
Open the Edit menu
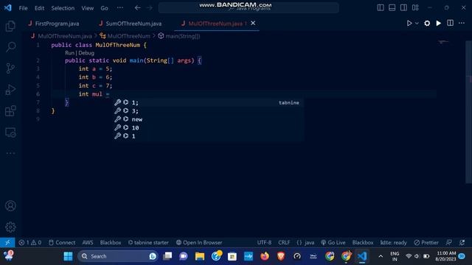(39, 8)
